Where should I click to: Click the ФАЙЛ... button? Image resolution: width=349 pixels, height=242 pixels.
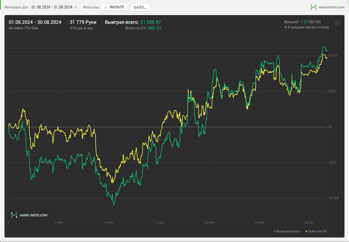pos(140,7)
